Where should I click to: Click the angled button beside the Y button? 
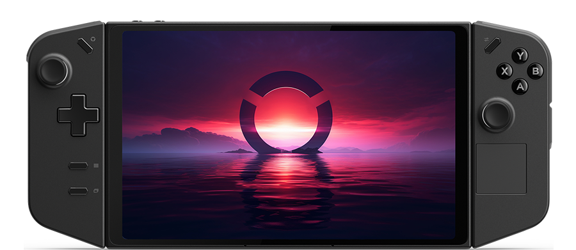(x=493, y=45)
